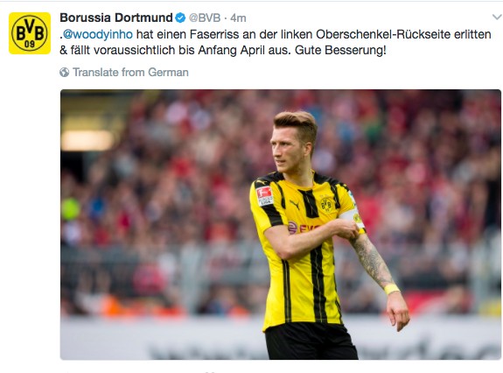Open the tweet's 4m timestamp
This screenshot has width=503, height=373.
click(x=238, y=18)
